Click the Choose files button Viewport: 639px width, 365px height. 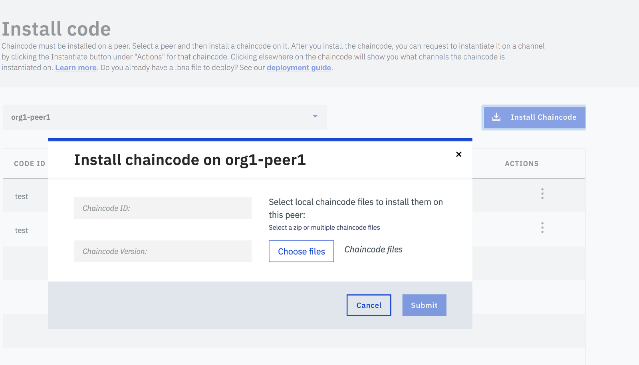(301, 251)
